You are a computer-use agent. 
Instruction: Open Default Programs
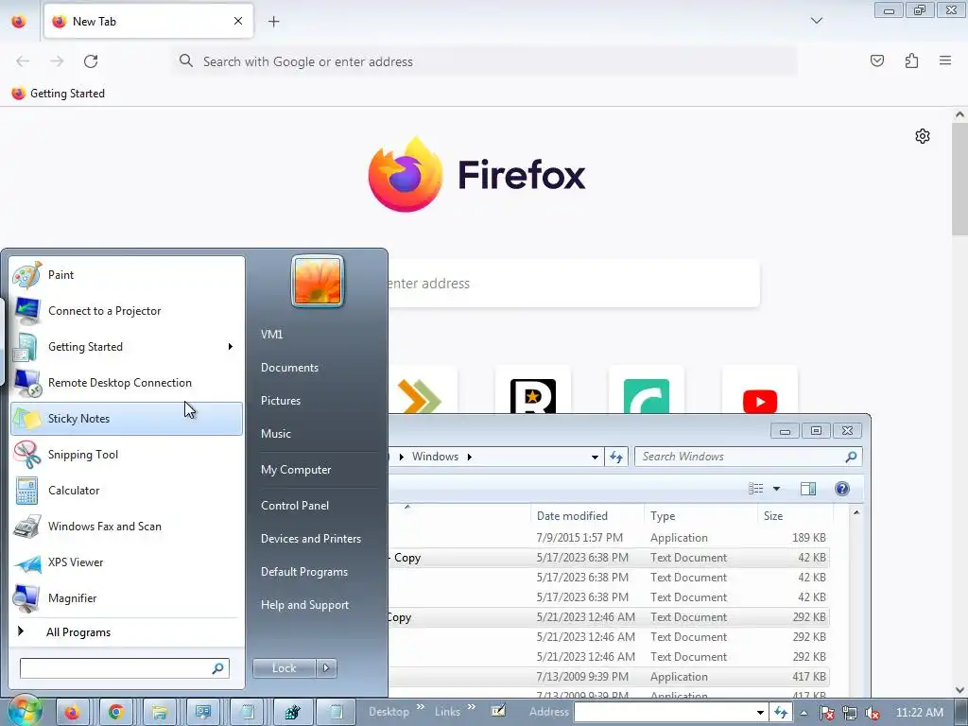pyautogui.click(x=303, y=572)
